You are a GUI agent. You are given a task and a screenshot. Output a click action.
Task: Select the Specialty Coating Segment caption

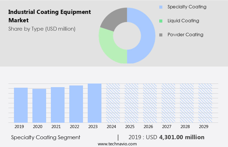coord(46,137)
